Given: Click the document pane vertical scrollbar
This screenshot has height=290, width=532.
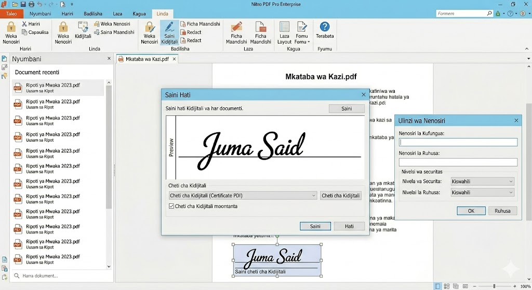Looking at the screenshot, I should pos(528,161).
